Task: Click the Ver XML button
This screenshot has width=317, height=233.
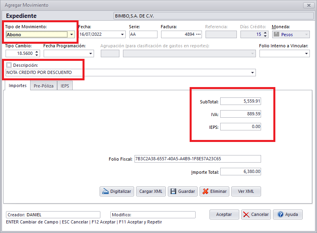Action: 246,191
